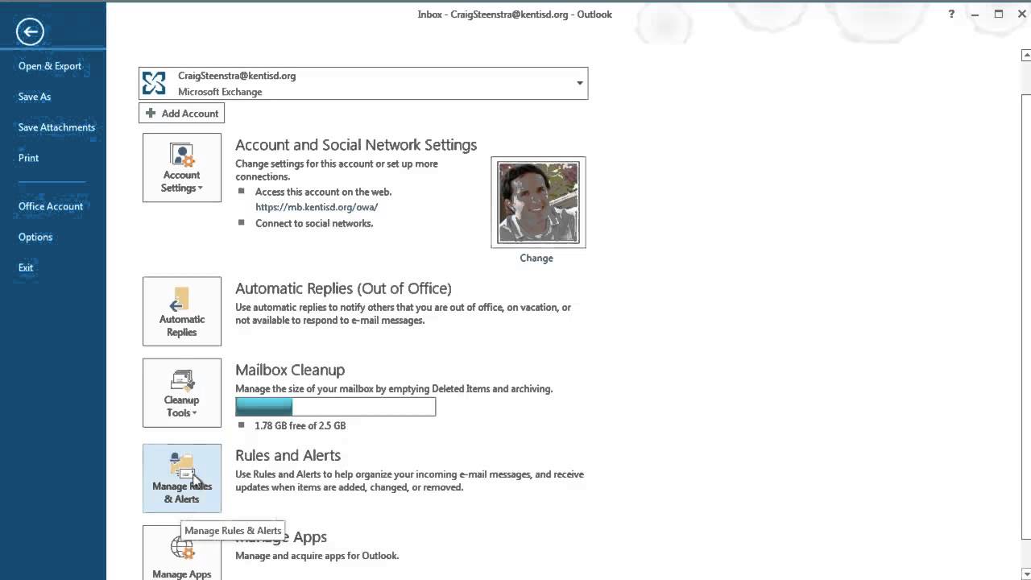This screenshot has width=1031, height=580.
Task: Open the mb.kentisd.org/owa web link
Action: [x=317, y=207]
